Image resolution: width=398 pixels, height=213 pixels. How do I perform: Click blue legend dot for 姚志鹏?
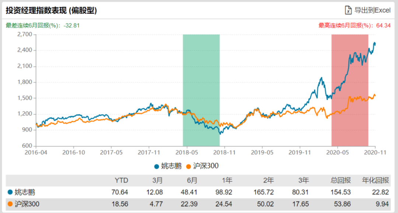coord(157,167)
